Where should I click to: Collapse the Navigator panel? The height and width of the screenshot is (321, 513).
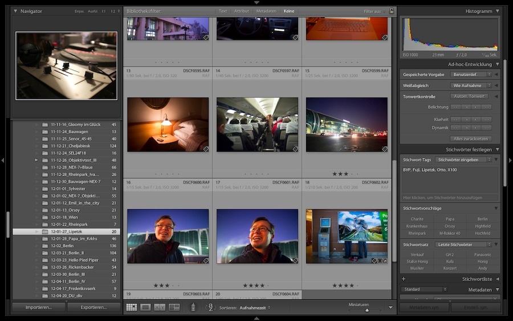click(x=15, y=11)
